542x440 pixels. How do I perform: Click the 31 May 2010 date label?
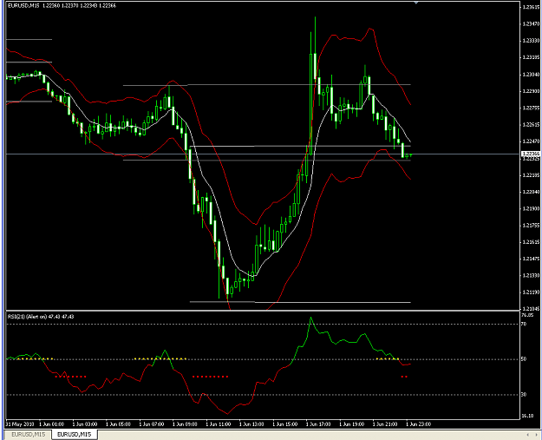tap(20, 424)
